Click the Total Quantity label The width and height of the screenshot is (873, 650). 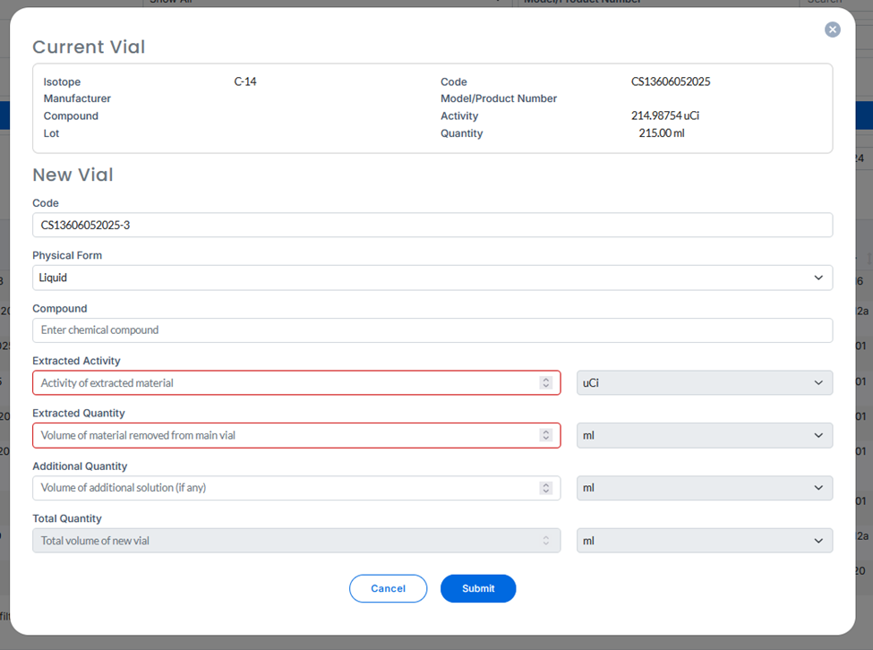pyautogui.click(x=67, y=518)
